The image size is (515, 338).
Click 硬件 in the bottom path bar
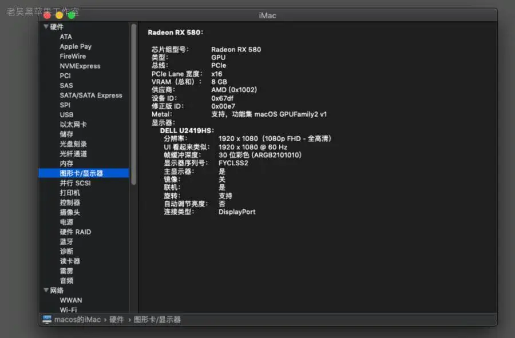click(117, 320)
